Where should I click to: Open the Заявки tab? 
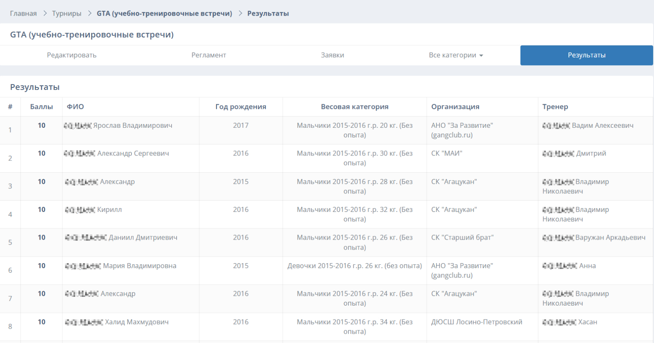point(332,55)
